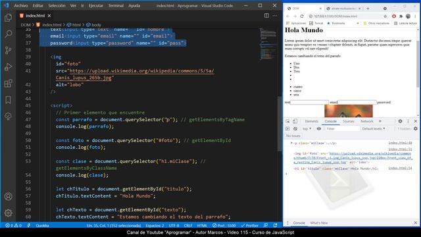The image size is (421, 237).
Task: Open console settings gear beside hidden count
Action: [x=415, y=129]
